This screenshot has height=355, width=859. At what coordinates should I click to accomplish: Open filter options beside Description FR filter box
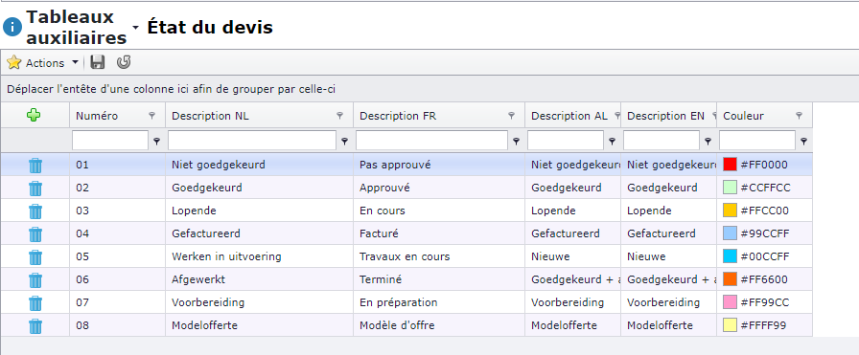pyautogui.click(x=516, y=141)
